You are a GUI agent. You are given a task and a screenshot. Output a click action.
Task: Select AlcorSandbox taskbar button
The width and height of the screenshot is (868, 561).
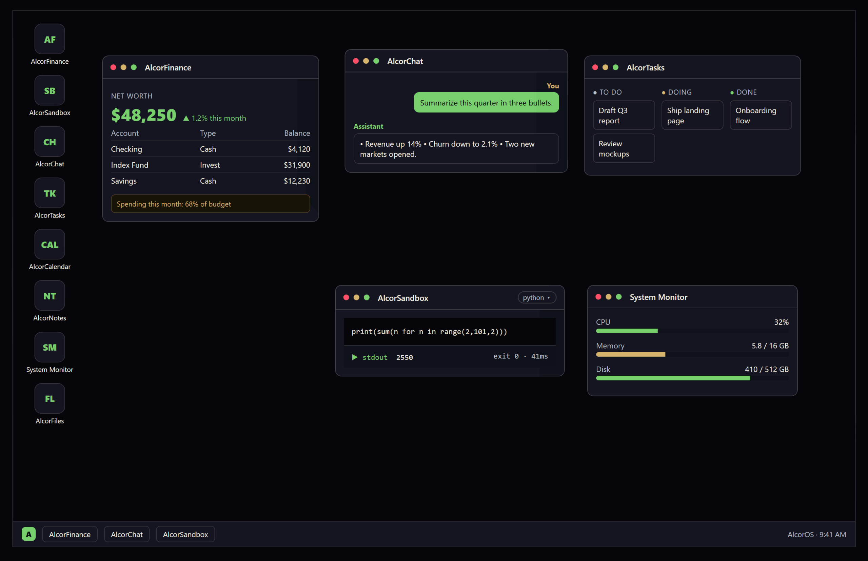(185, 534)
